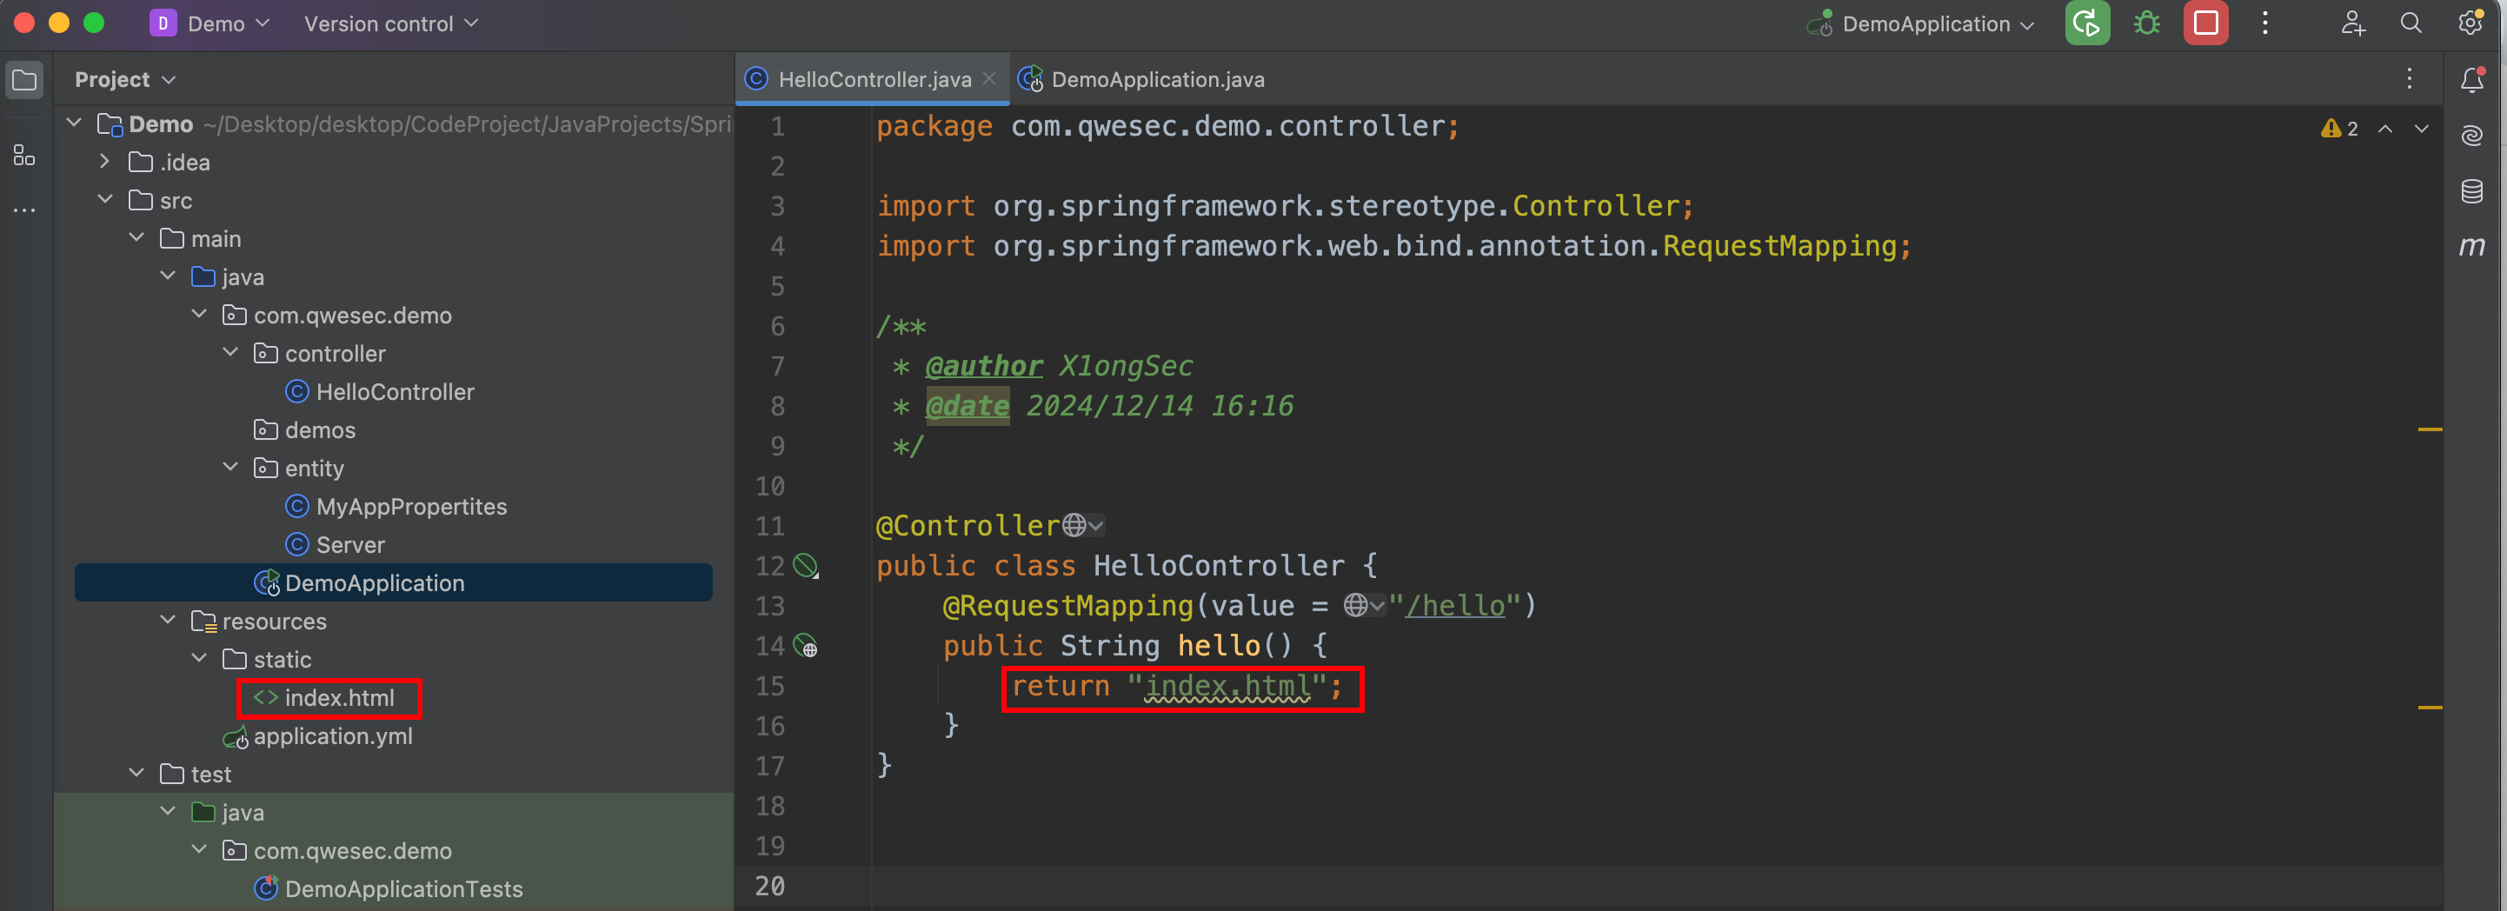Image resolution: width=2507 pixels, height=911 pixels.
Task: Click the @date tag in the Javadoc
Action: [x=967, y=406]
